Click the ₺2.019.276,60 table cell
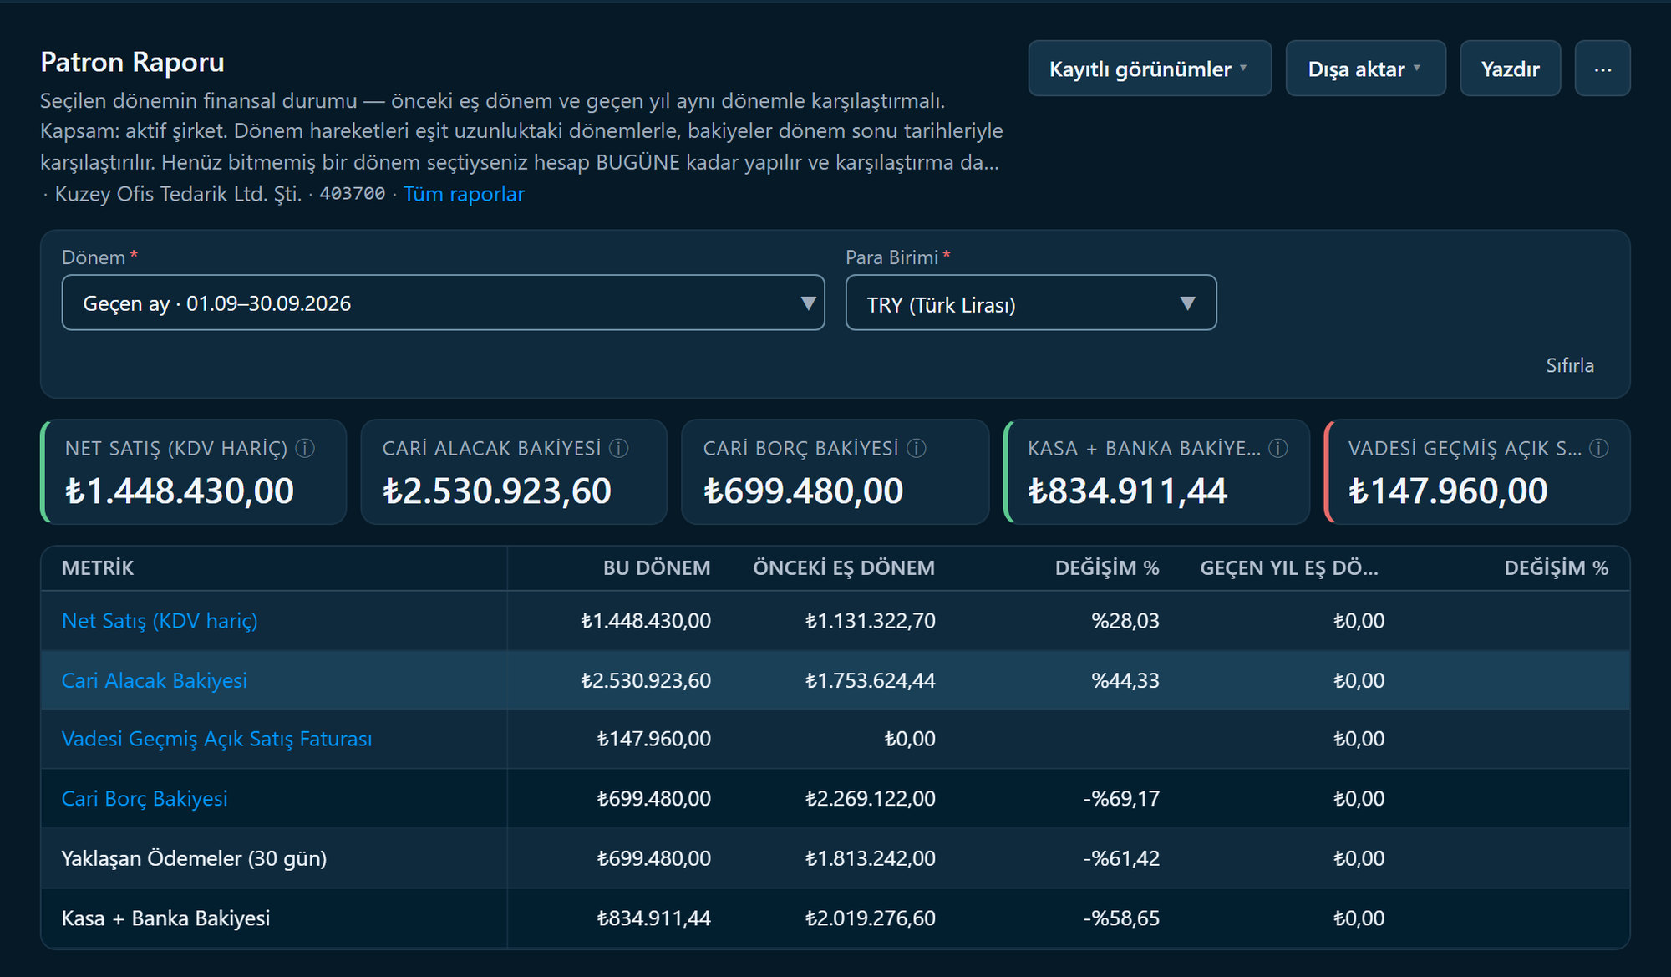This screenshot has width=1671, height=977. [x=870, y=918]
